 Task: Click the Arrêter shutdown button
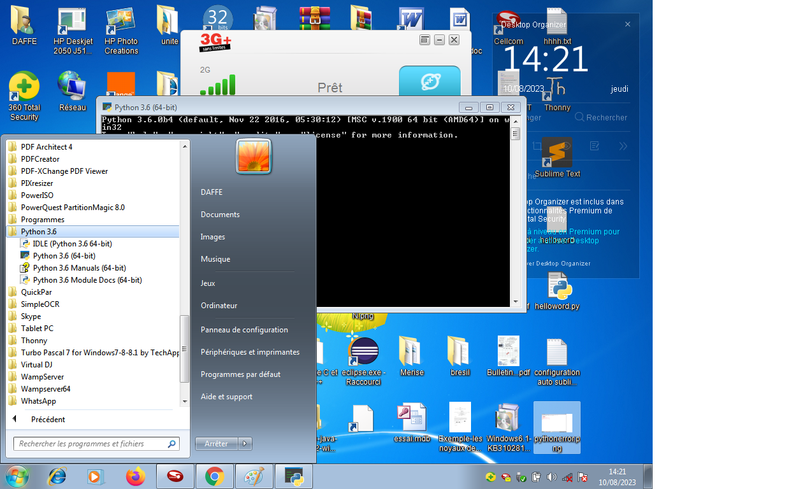(x=217, y=444)
